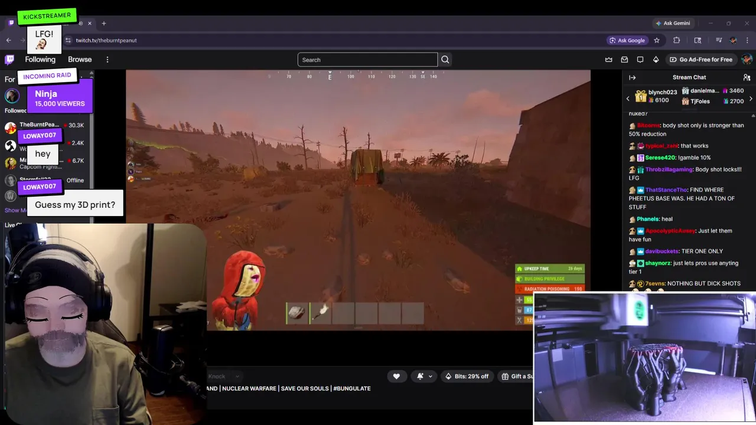
Task: Go to previous gifters leaderboard arrow
Action: tap(628, 99)
